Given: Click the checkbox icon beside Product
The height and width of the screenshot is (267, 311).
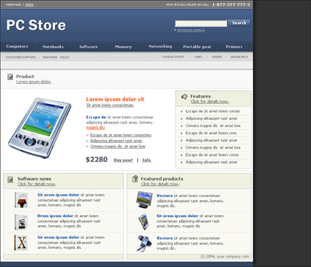Looking at the screenshot, I should tap(10, 77).
